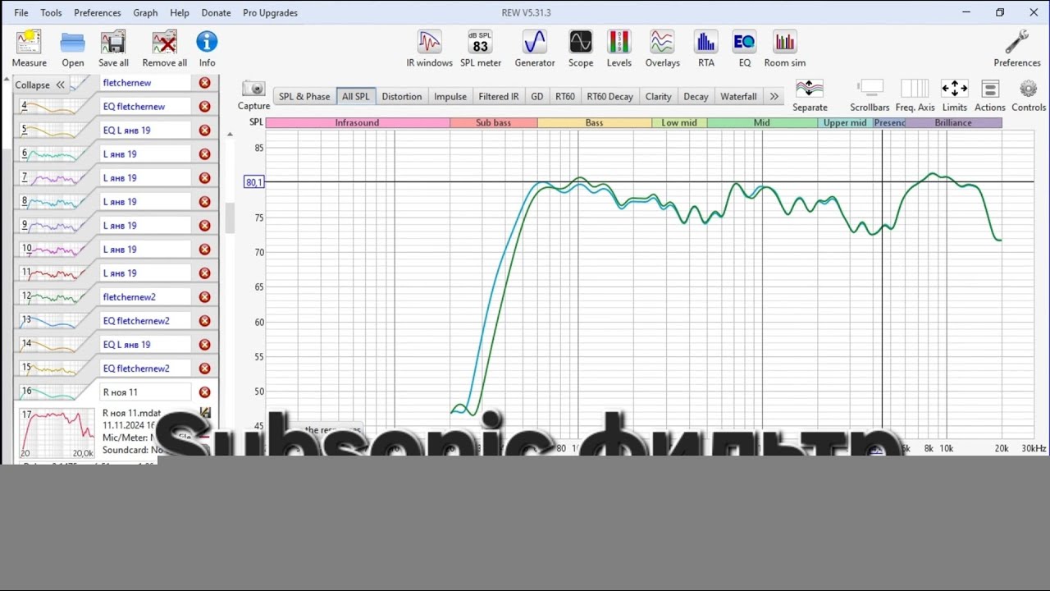This screenshot has width=1050, height=591.
Task: Switch to the Decay tab
Action: click(696, 96)
